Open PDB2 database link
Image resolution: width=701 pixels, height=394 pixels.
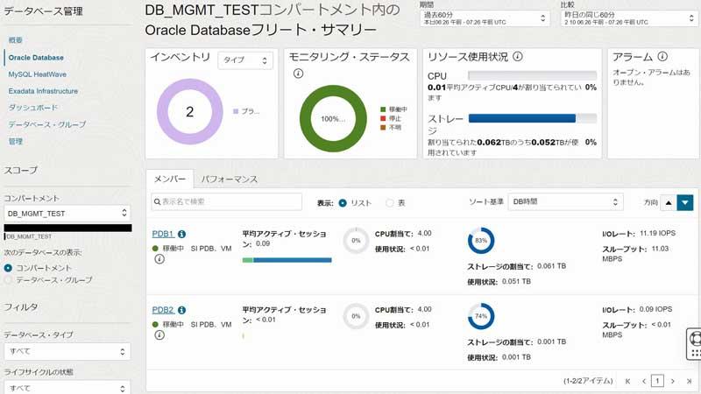coord(163,310)
